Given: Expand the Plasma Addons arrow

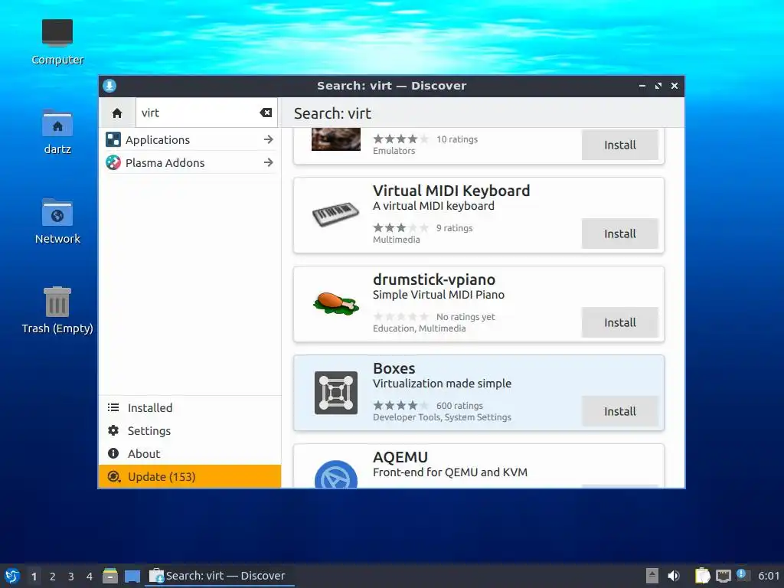Looking at the screenshot, I should 269,162.
